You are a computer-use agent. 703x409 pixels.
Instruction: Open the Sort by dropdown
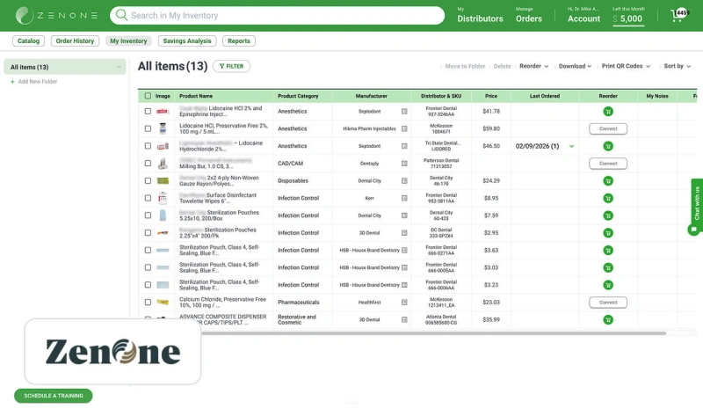678,66
